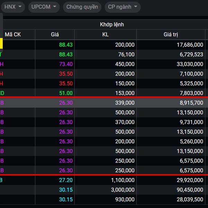
Task: Open the UPCOM dropdown
Action: [44, 7]
